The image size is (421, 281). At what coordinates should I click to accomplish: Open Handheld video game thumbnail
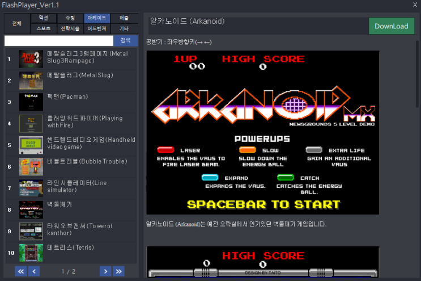coord(31,145)
